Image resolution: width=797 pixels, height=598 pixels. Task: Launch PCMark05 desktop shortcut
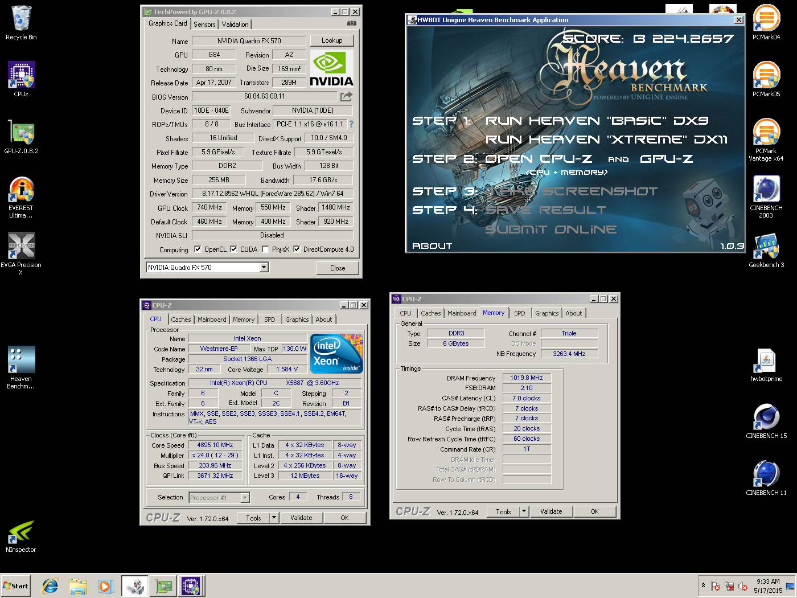click(766, 80)
